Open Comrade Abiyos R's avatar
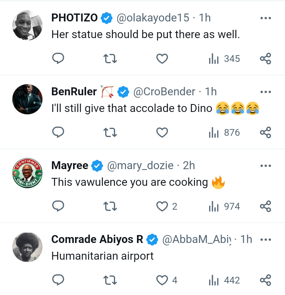This screenshot has width=285, height=295. (x=27, y=247)
